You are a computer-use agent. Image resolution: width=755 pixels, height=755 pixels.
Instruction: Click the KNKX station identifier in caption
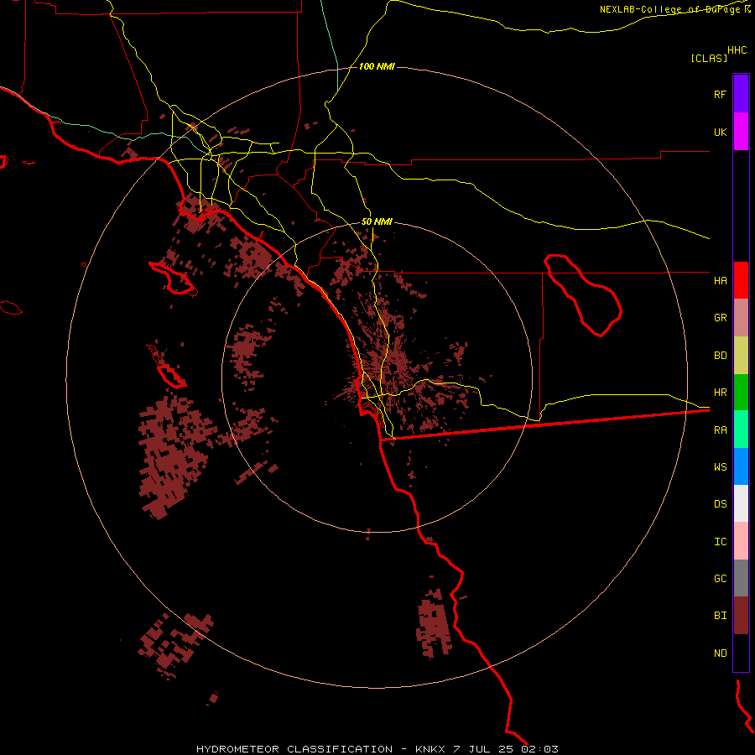430,749
